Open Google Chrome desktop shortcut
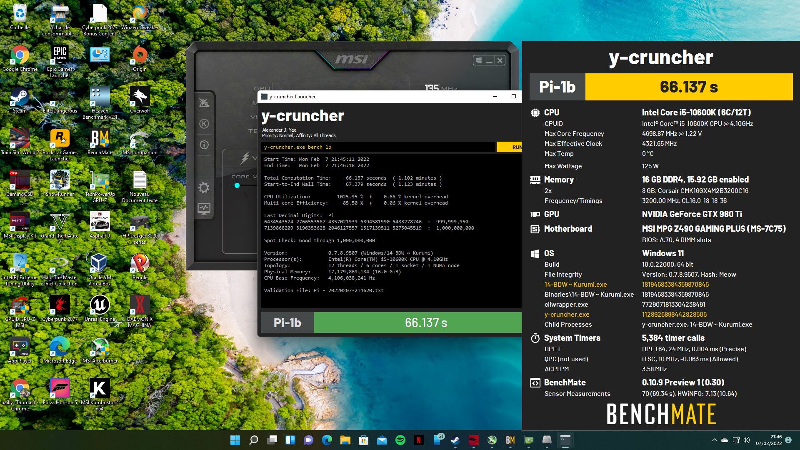The image size is (800, 450). coord(20,59)
